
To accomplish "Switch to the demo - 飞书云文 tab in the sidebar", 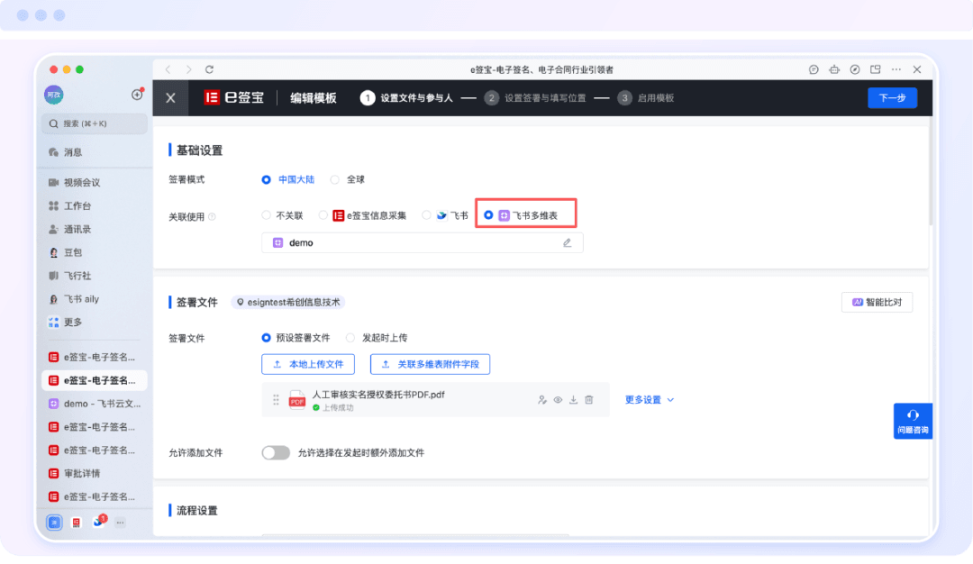I will [95, 404].
